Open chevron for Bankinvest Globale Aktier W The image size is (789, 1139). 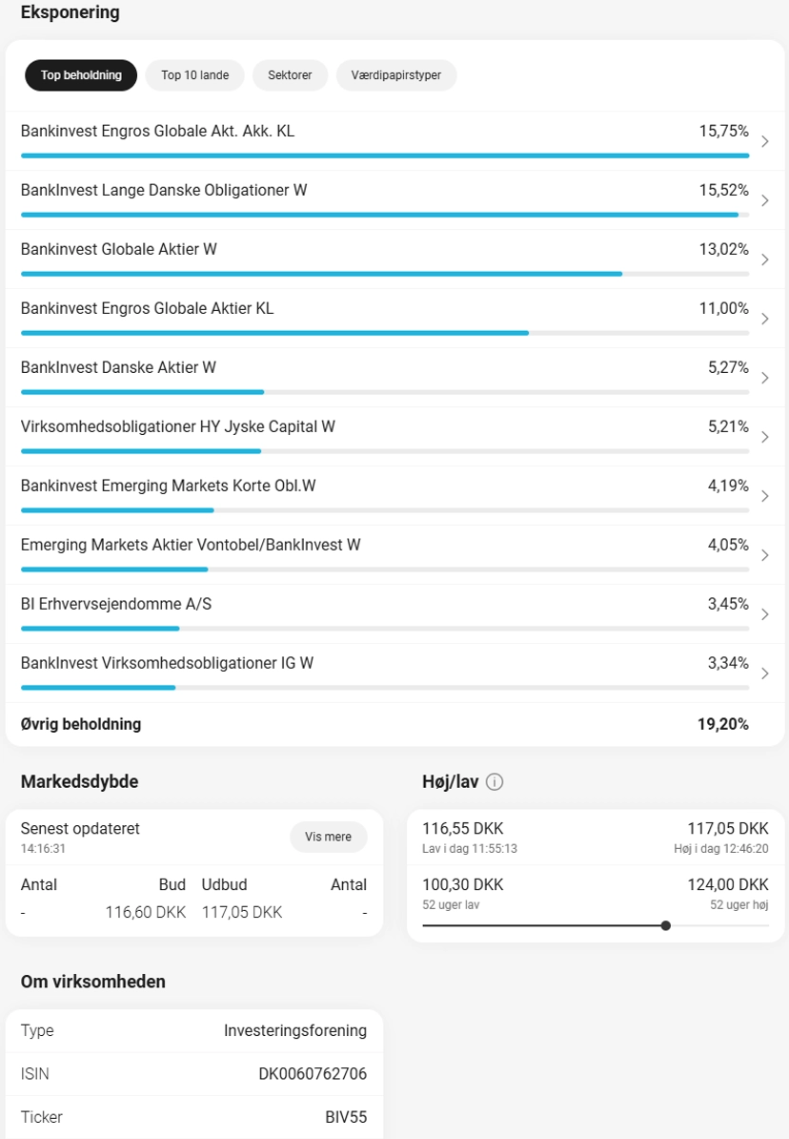765,259
